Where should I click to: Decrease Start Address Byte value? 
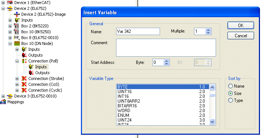[166, 64]
